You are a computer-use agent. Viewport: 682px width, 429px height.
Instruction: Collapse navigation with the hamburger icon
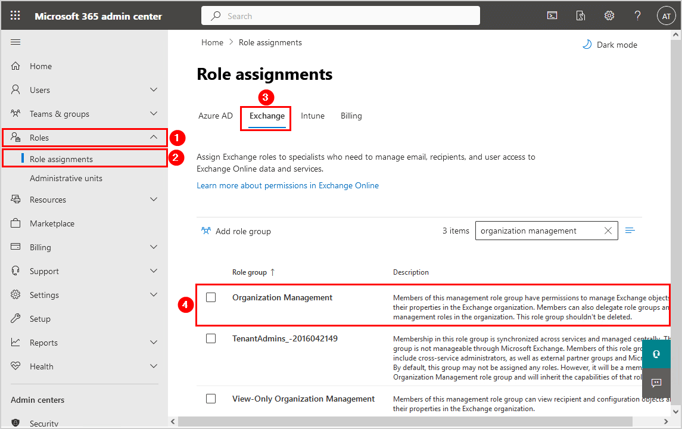pyautogui.click(x=15, y=42)
